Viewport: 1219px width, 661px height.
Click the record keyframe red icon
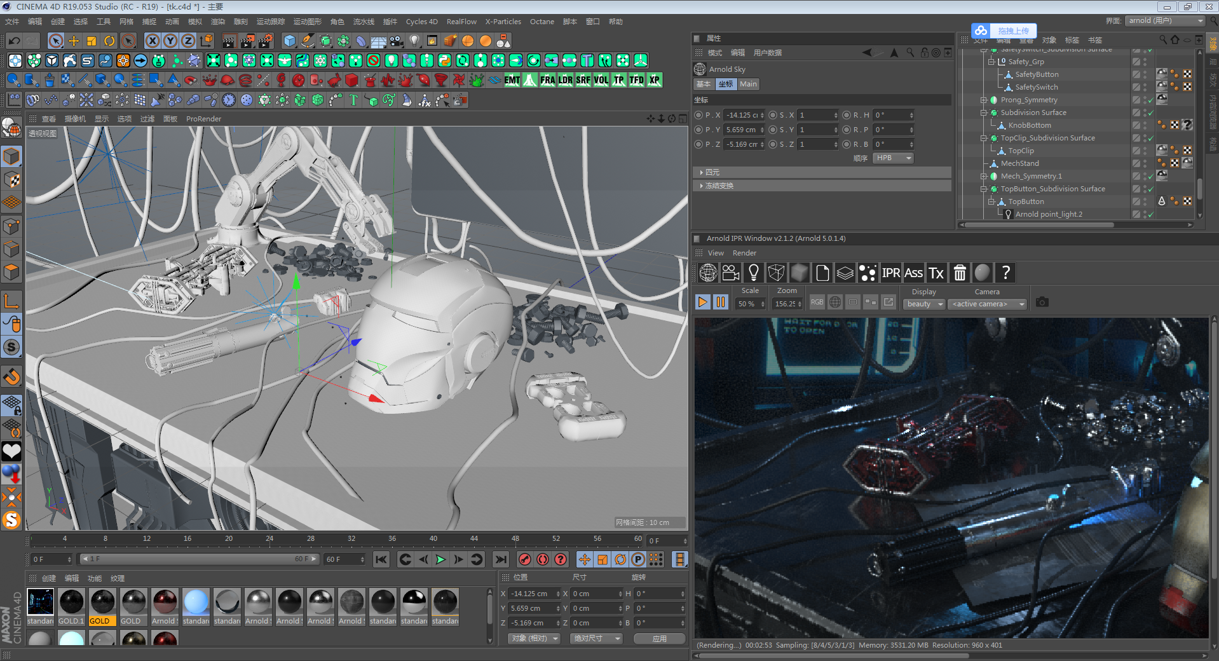525,559
